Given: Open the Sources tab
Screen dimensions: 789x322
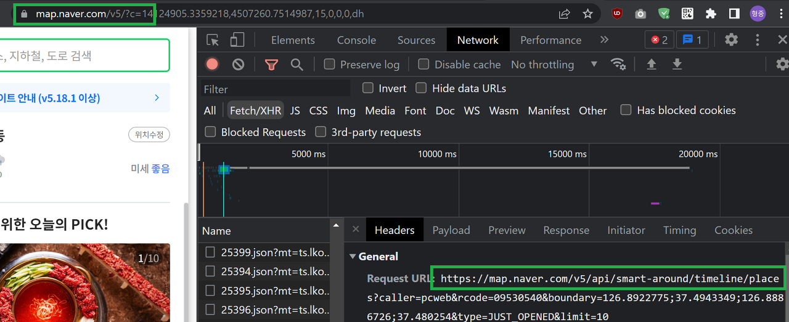Looking at the screenshot, I should 416,40.
